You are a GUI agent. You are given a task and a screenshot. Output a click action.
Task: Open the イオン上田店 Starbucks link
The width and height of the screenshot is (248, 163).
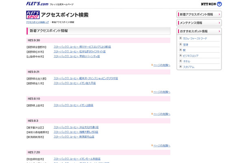coord(74,105)
